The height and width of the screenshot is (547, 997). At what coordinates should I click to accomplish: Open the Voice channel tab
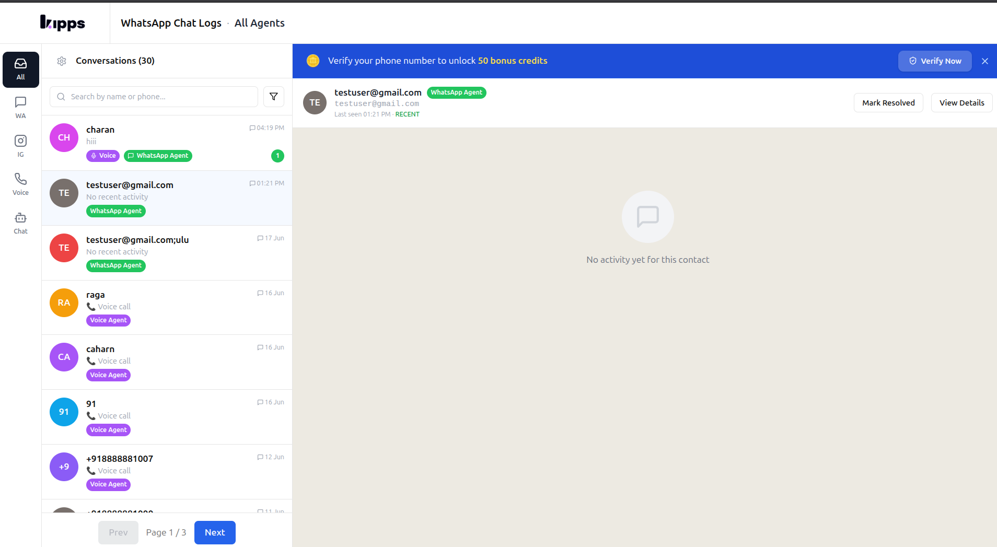[x=20, y=184]
